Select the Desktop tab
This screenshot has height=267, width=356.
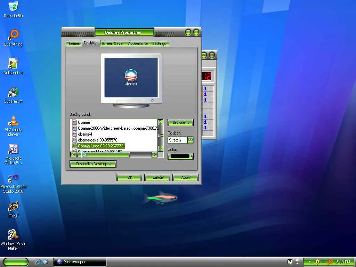pos(91,43)
